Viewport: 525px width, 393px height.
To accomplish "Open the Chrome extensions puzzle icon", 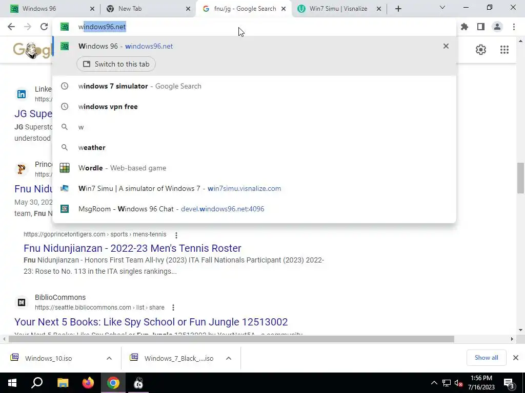I will tap(465, 27).
